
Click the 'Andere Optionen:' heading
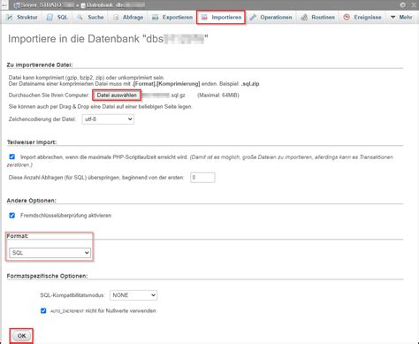click(x=32, y=201)
